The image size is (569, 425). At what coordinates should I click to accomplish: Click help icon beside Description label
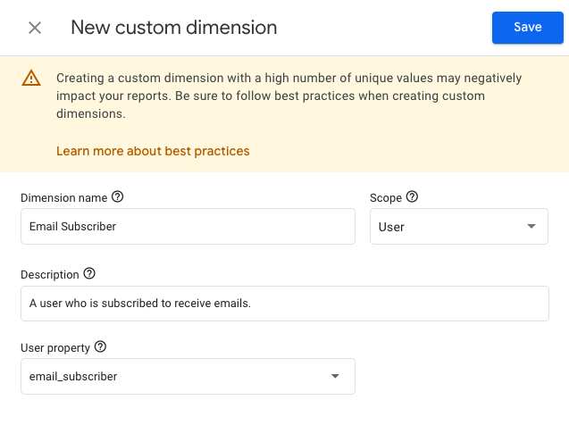pyautogui.click(x=89, y=274)
